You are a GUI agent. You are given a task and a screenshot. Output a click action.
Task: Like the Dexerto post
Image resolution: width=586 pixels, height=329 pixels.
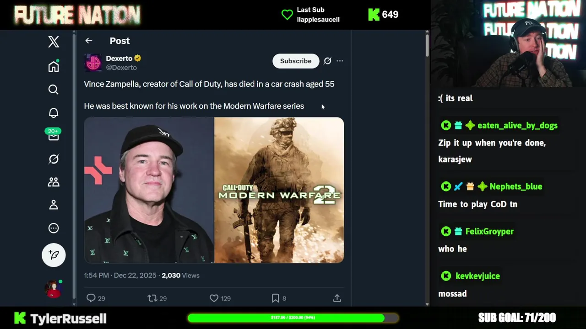220,298
